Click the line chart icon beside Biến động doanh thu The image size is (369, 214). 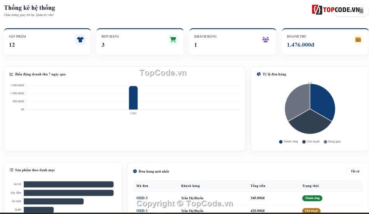(x=11, y=74)
